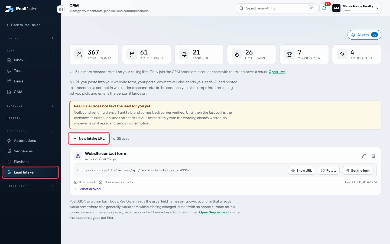The image size is (390, 244).
Task: Delete the Website contact form intake URL
Action: tap(373, 156)
